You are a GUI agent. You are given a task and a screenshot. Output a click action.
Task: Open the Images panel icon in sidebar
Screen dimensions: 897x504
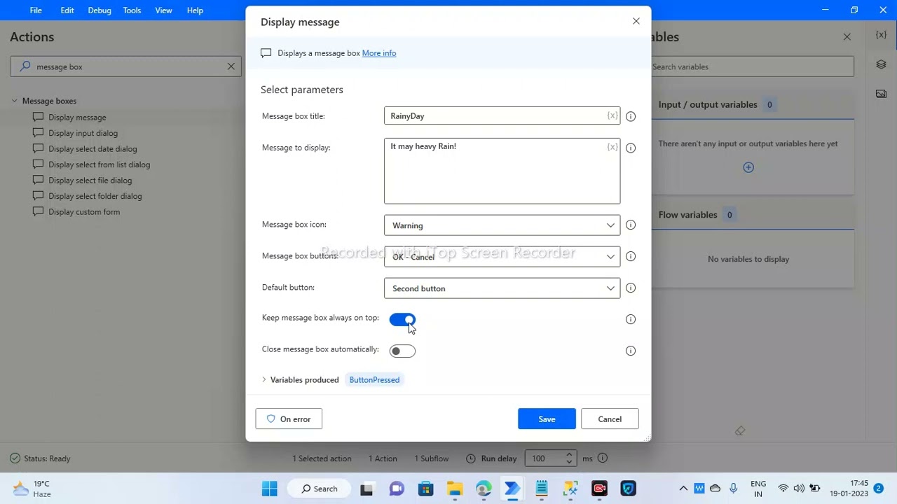pos(881,94)
